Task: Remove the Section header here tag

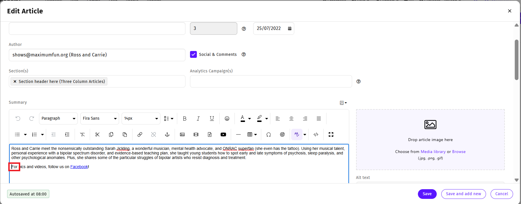Action: 15,81
